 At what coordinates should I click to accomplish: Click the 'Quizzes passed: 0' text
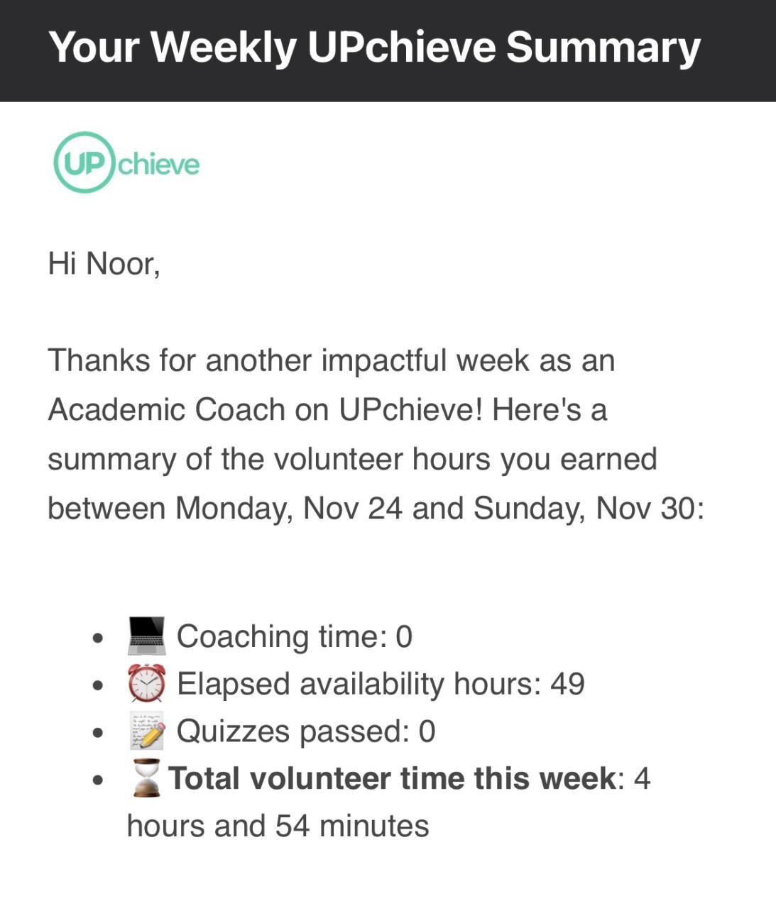pos(306,731)
